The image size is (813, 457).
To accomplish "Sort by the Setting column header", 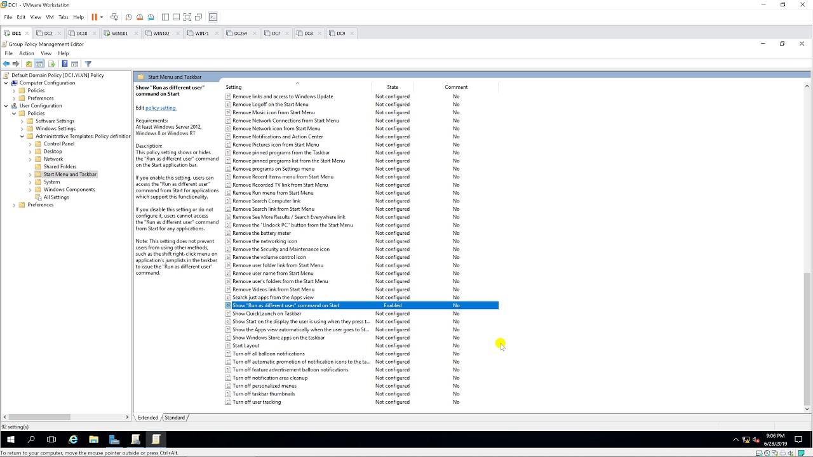I will coord(297,87).
